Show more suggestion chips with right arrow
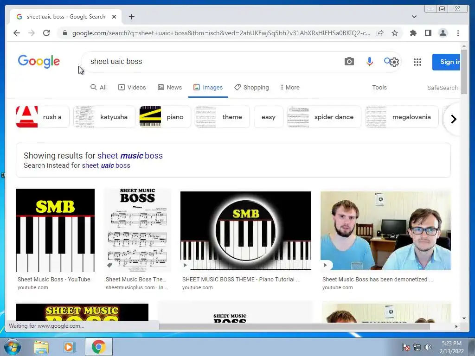 (x=453, y=119)
